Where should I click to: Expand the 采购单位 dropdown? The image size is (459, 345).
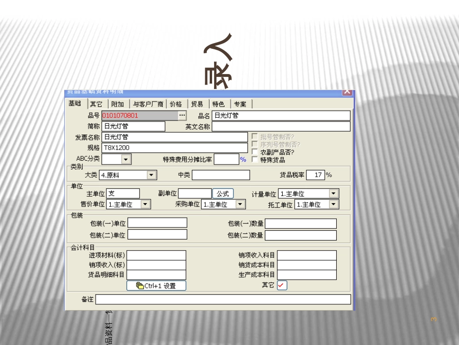[240, 204]
